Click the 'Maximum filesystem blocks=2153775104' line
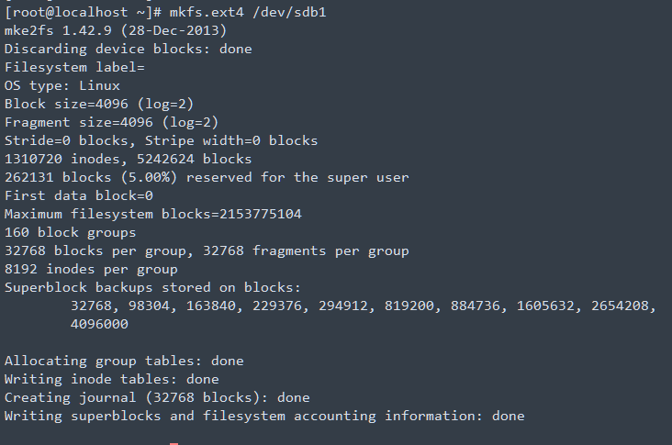 [152, 214]
